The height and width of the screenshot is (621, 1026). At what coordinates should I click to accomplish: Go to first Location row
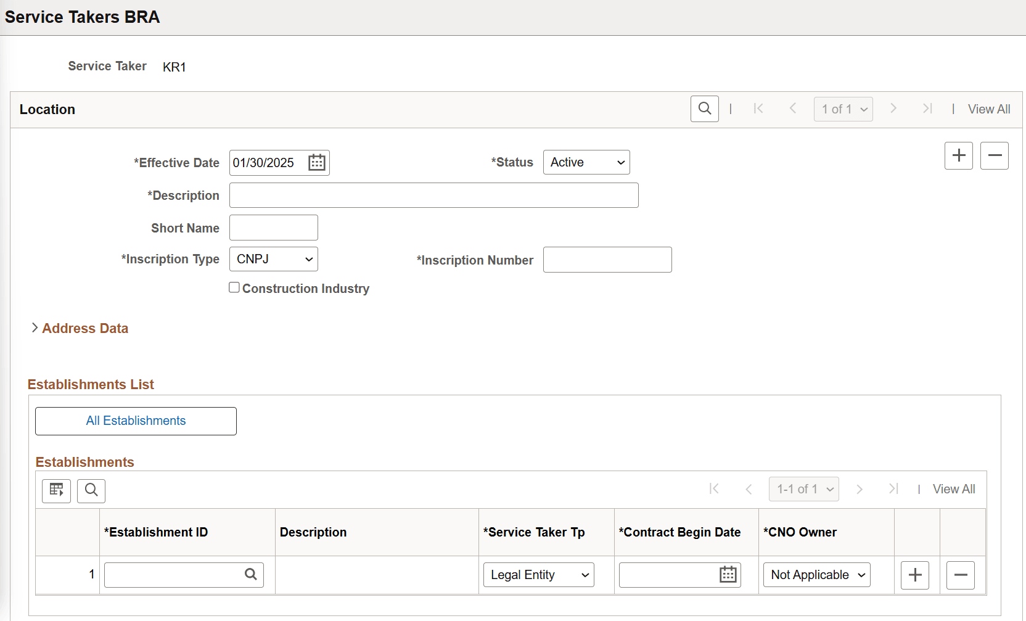[x=758, y=109]
